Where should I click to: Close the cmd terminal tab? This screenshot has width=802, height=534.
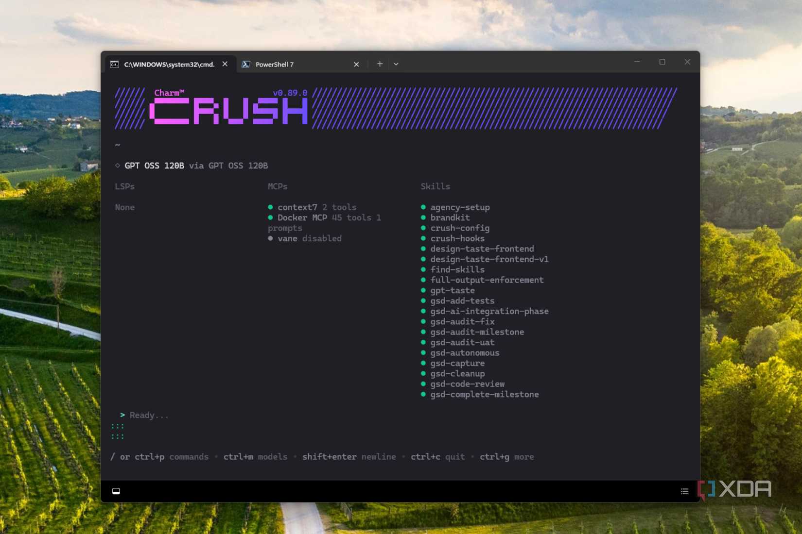click(x=225, y=64)
